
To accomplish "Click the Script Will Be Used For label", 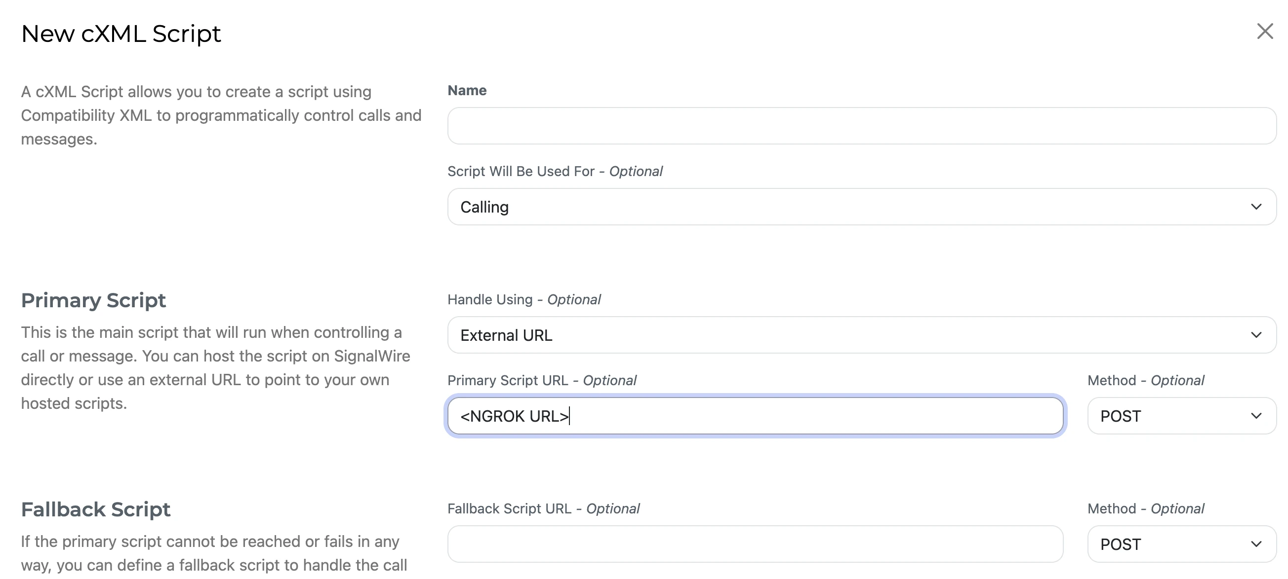I will pyautogui.click(x=555, y=171).
